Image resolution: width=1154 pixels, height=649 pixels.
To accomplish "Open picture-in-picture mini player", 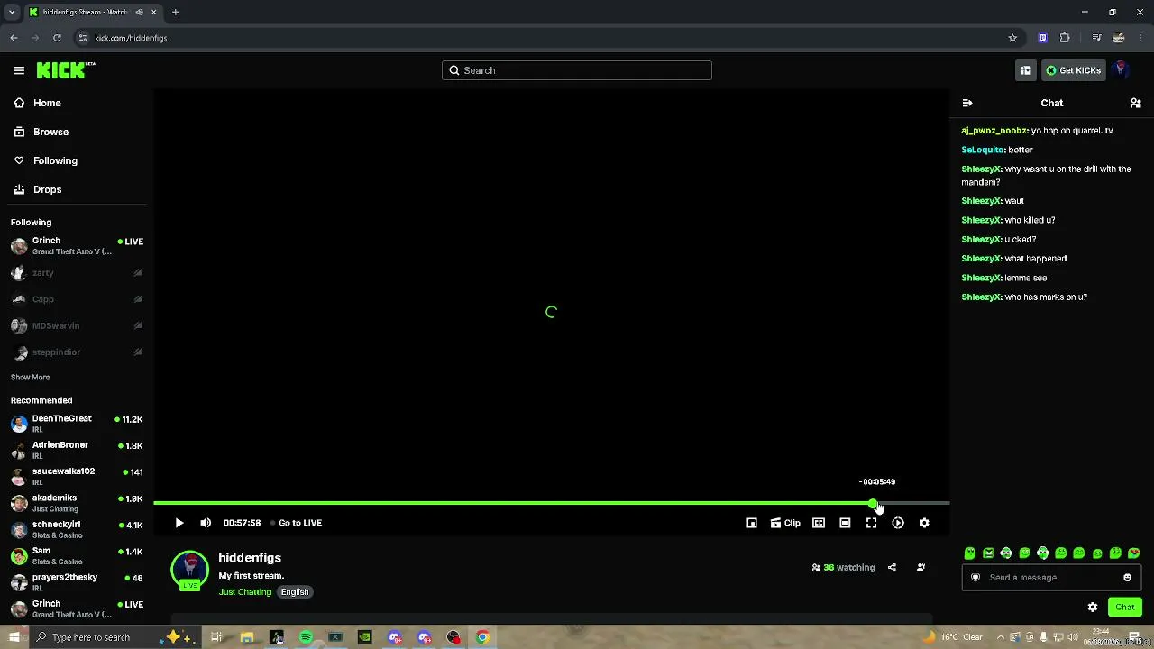I will (752, 523).
